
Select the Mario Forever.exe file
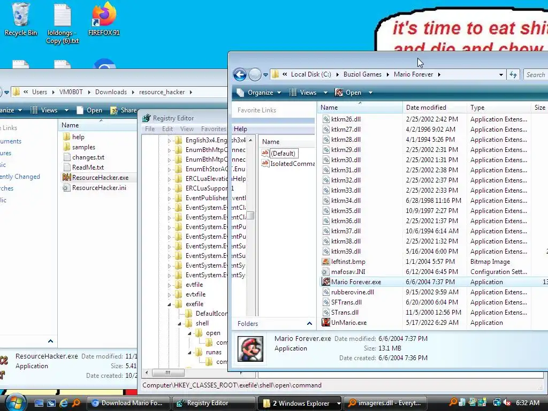(356, 281)
